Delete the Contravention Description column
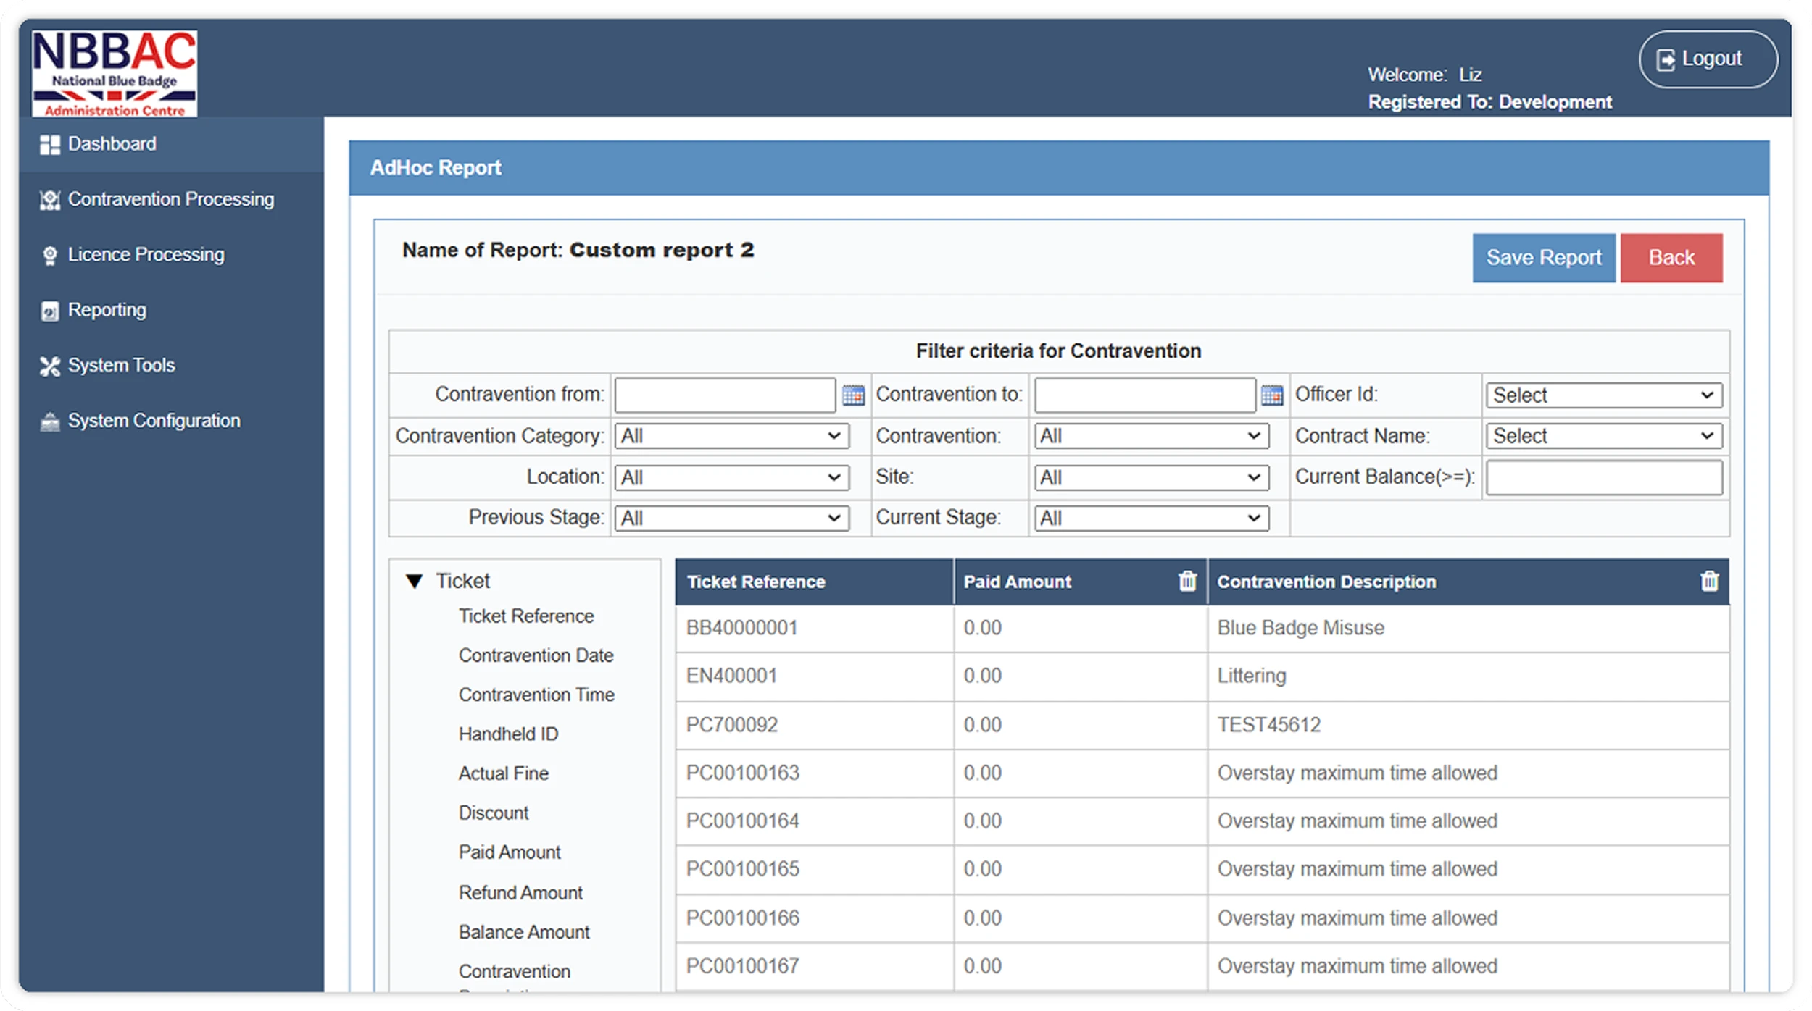The height and width of the screenshot is (1011, 1812). tap(1709, 581)
